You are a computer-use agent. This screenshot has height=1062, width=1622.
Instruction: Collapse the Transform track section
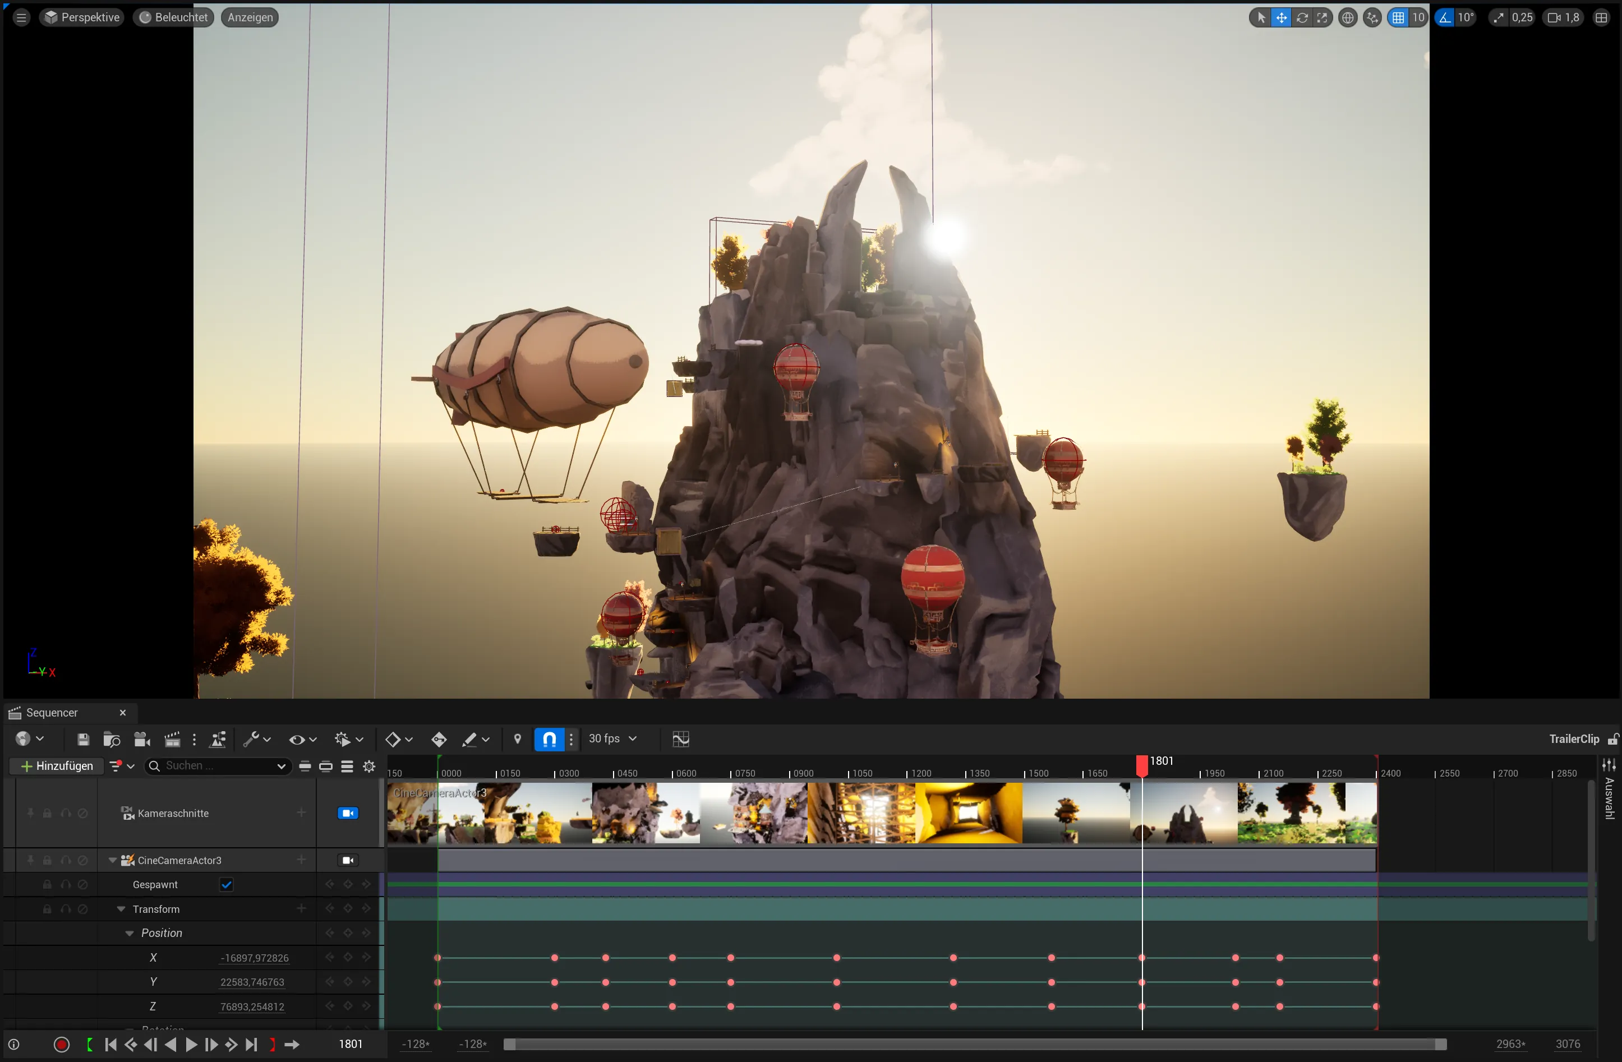(x=121, y=909)
